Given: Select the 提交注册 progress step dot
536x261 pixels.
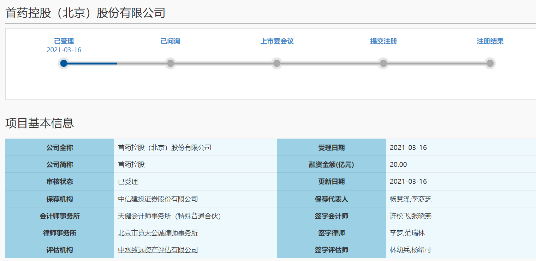Looking at the screenshot, I should (x=383, y=63).
